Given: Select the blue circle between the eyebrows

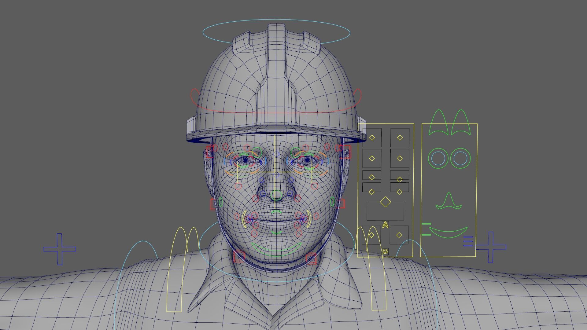Looking at the screenshot, I should click(277, 154).
